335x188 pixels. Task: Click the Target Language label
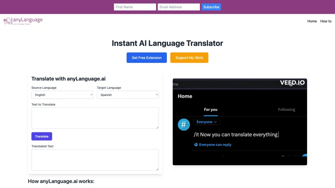(109, 87)
